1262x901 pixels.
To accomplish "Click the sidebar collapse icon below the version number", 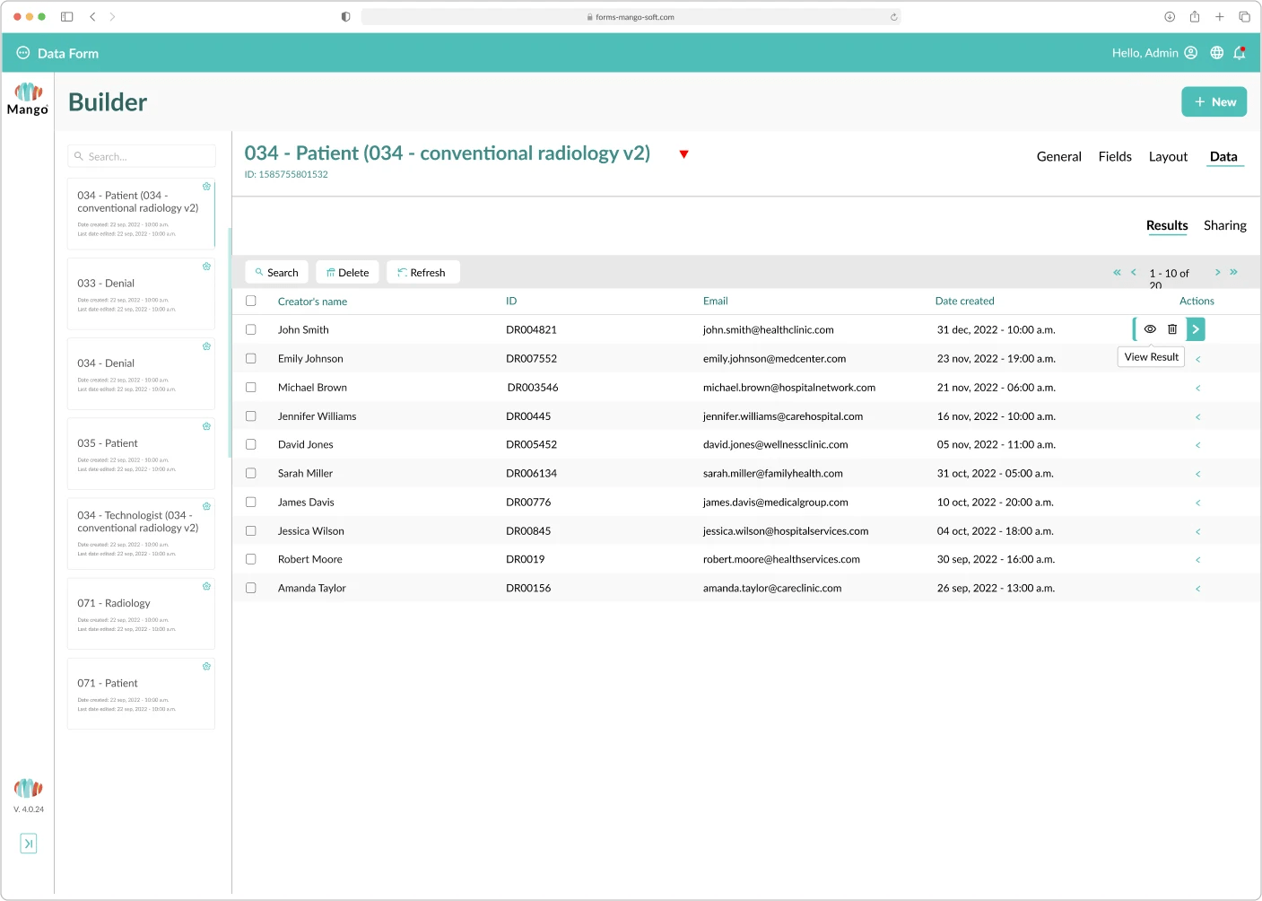I will [29, 843].
